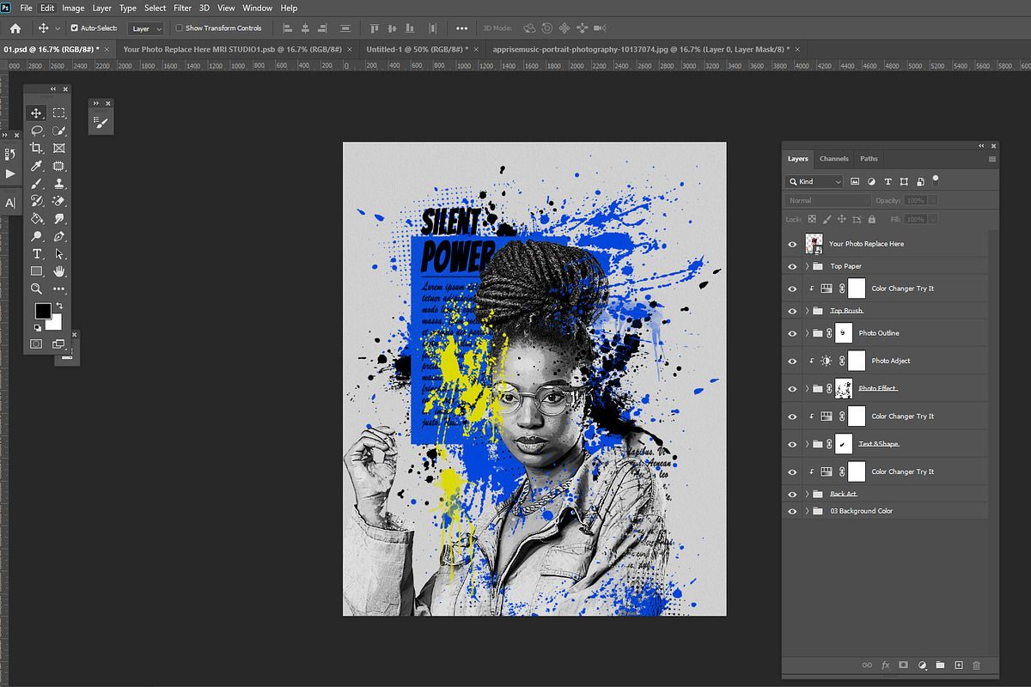This screenshot has width=1031, height=687.
Task: Reset to default foreground and background colors
Action: click(x=37, y=328)
